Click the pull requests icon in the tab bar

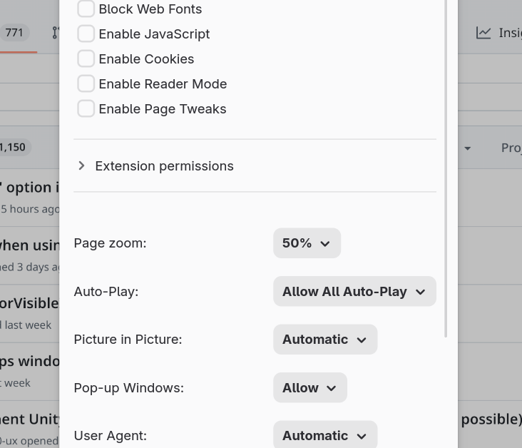click(56, 33)
